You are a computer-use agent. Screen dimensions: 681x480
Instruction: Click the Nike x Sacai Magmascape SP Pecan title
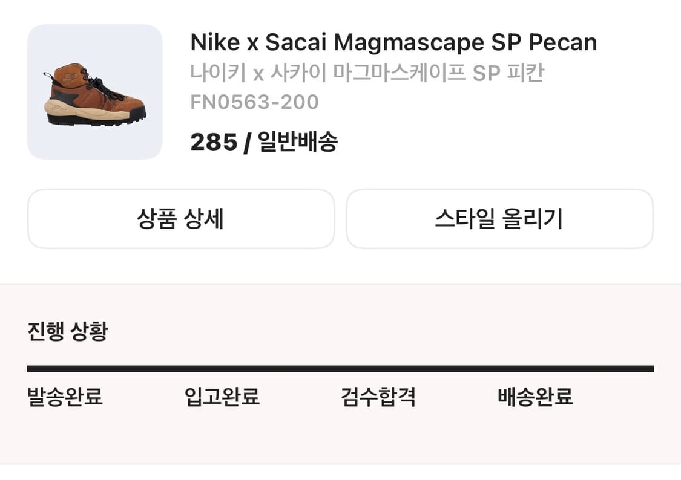[393, 42]
